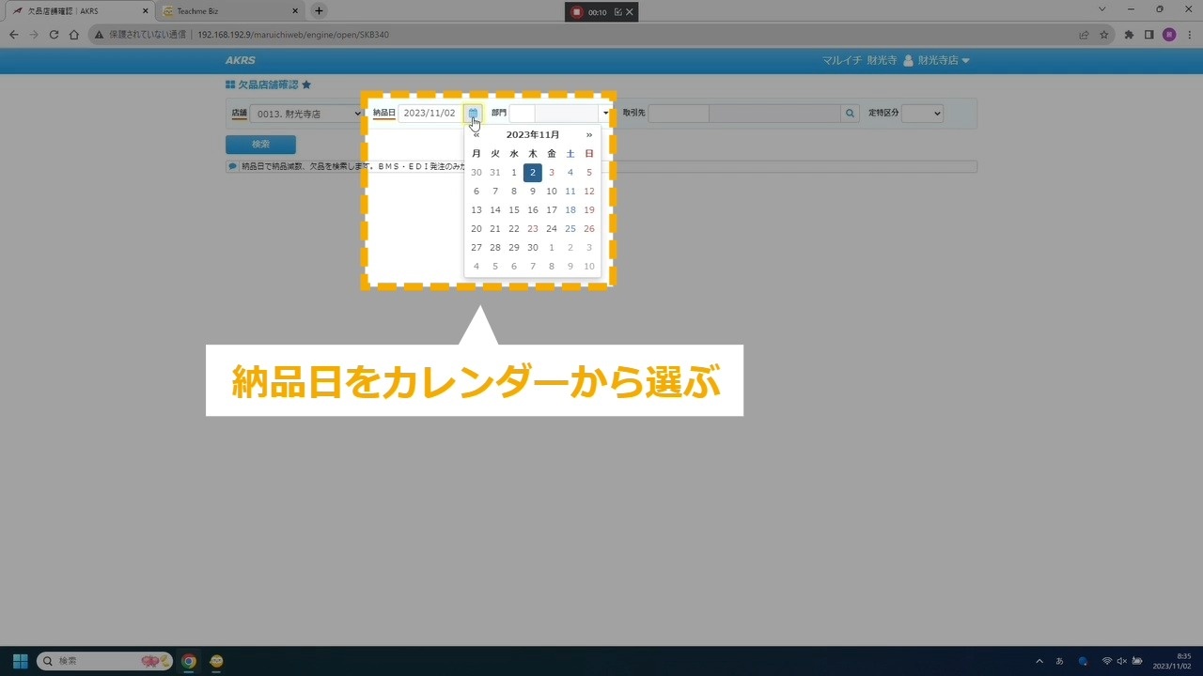Expand the 部門 department dropdown arrow

(x=606, y=114)
